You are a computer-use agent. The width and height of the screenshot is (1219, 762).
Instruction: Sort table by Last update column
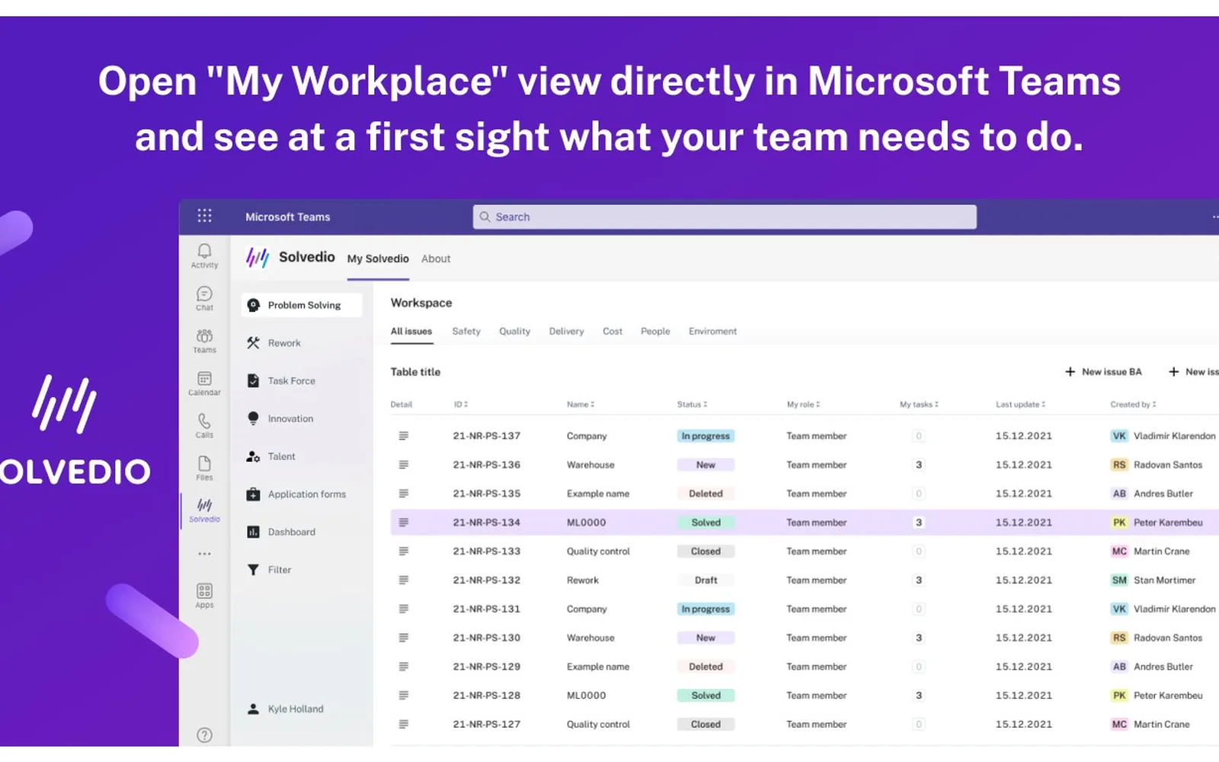[1020, 405]
